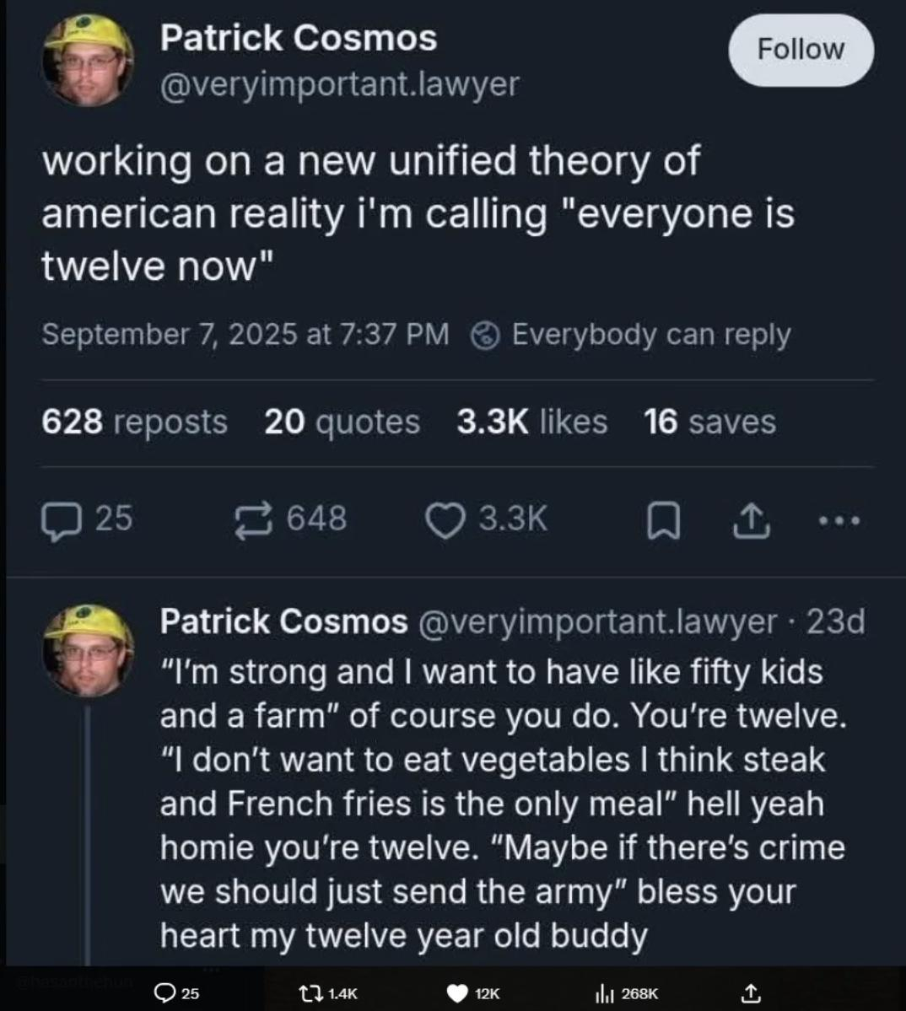The height and width of the screenshot is (1011, 906).
Task: Open the reply author's avatar thumbnail
Action: tap(88, 650)
